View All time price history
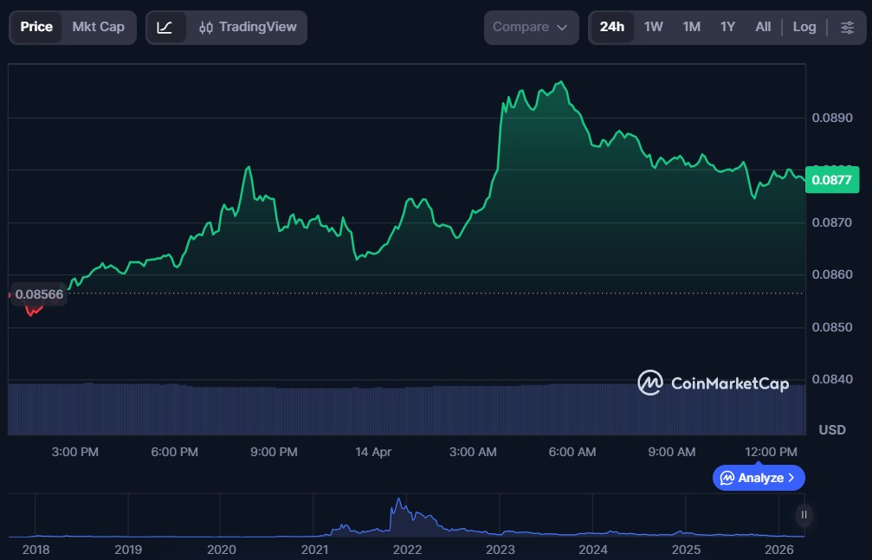Screen dimensions: 872x560 762,27
